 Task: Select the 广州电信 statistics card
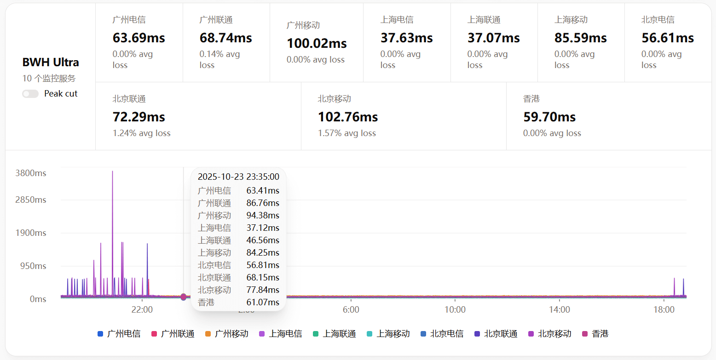click(138, 41)
